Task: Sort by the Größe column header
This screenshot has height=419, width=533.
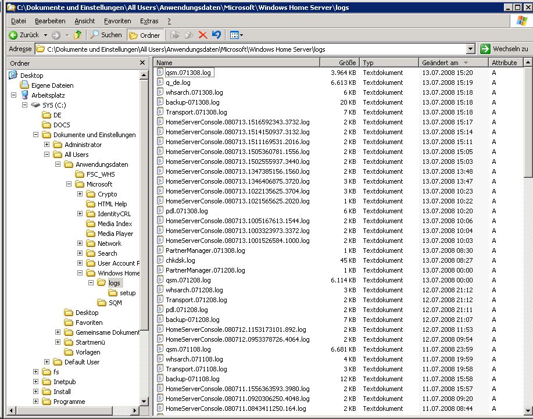Action: pos(339,63)
